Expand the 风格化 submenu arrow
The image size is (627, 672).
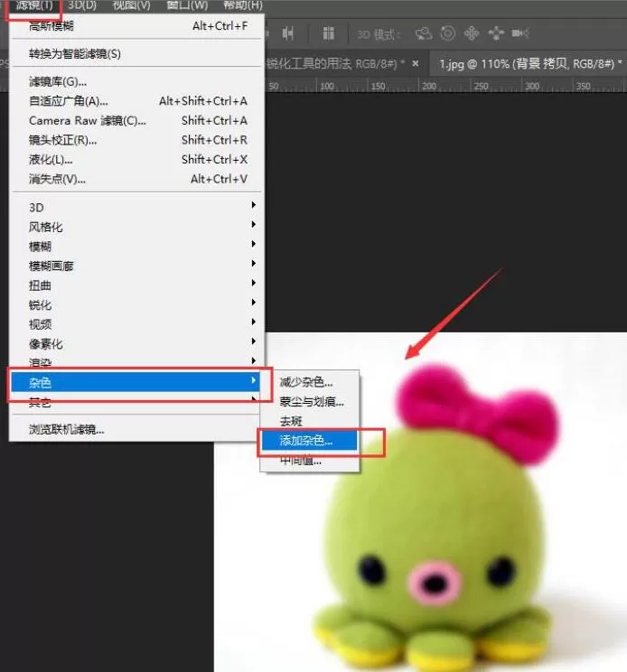tap(254, 225)
